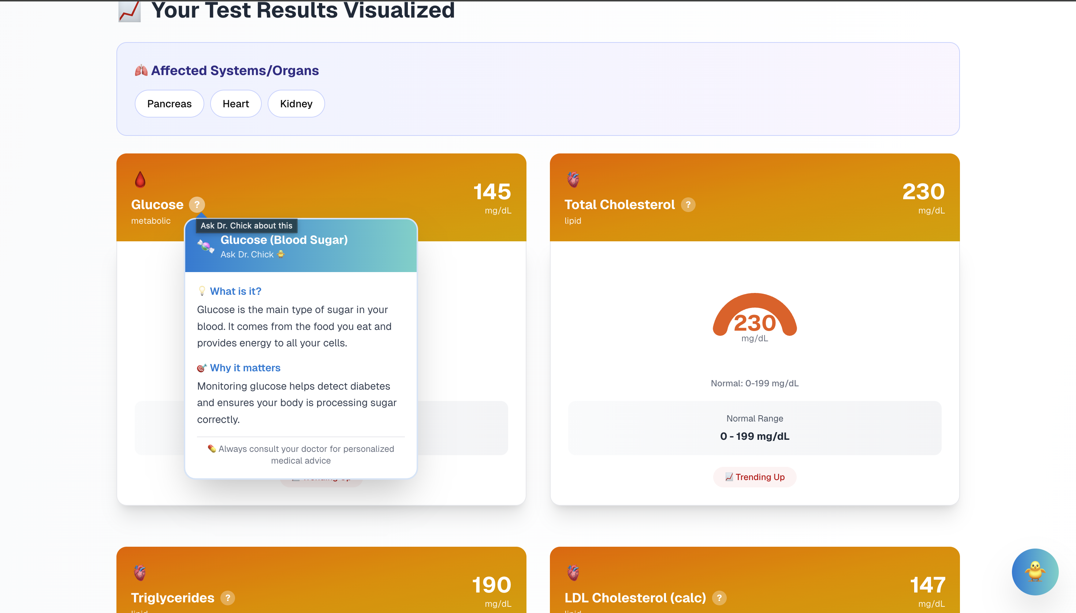Click the Trending Up badge under Cholesterol
The image size is (1076, 613).
click(x=755, y=477)
